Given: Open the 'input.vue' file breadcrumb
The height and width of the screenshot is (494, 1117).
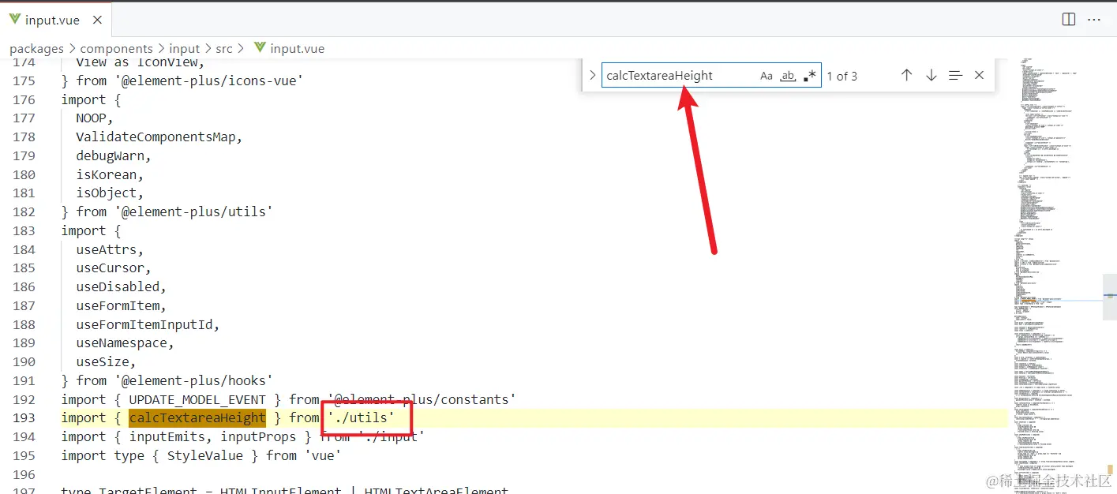Looking at the screenshot, I should (x=297, y=49).
